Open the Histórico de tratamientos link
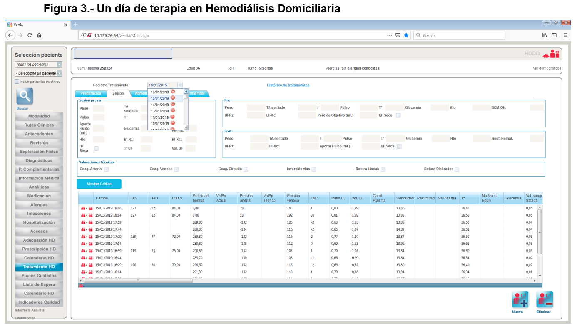The width and height of the screenshot is (577, 324). click(x=288, y=85)
